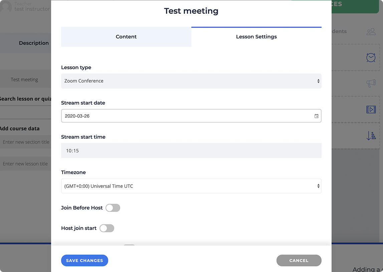This screenshot has height=272, width=383.
Task: Open the calendar picker for stream start date
Action: point(316,116)
